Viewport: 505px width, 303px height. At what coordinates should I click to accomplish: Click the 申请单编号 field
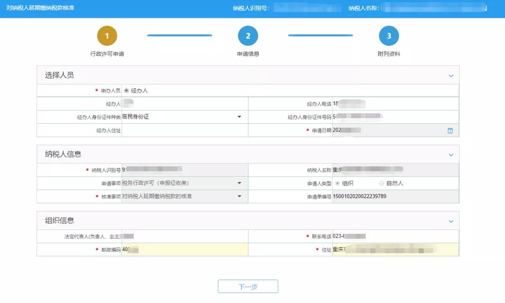(395, 197)
